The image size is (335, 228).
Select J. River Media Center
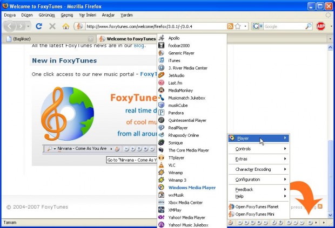(192, 68)
